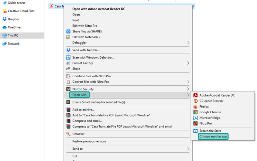Expand the Norton Security submenu arrow
Viewport: 257px width, 161px height.
pyautogui.click(x=188, y=89)
